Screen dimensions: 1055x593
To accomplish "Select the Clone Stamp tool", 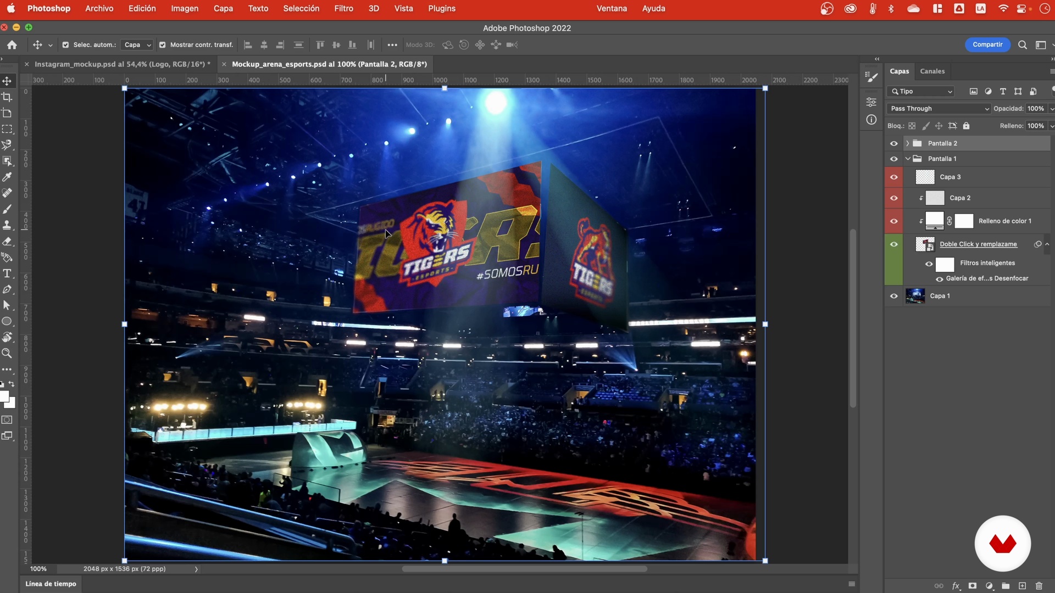I will pyautogui.click(x=7, y=225).
